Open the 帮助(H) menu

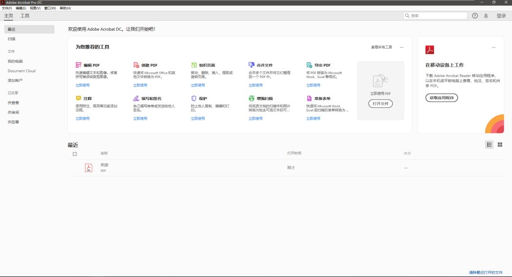click(x=65, y=8)
